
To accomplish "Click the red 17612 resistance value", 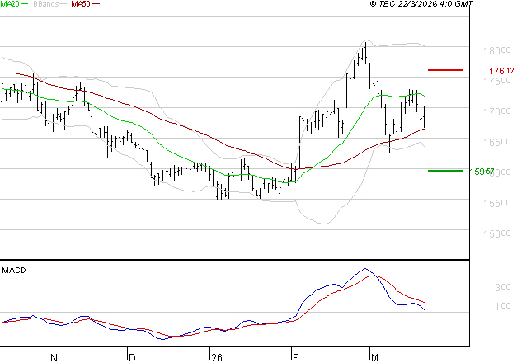I will pos(501,71).
